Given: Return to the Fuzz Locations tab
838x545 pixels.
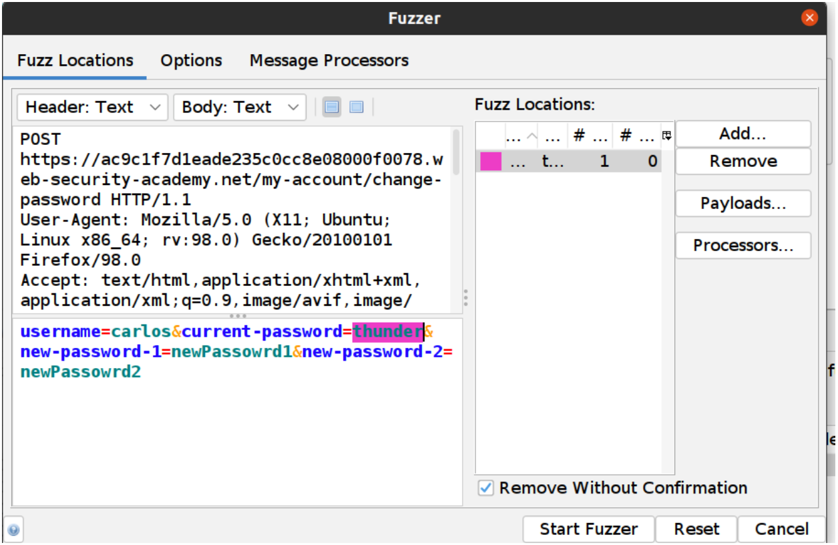Looking at the screenshot, I should pyautogui.click(x=75, y=60).
